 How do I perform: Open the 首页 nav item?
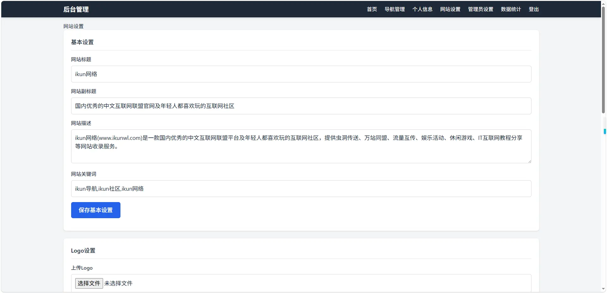[x=372, y=9]
